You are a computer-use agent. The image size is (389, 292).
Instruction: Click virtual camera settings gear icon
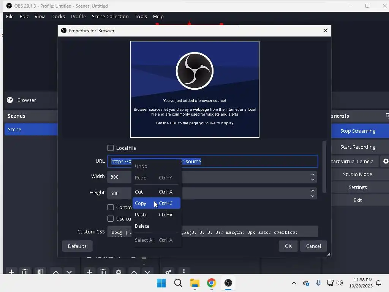(x=386, y=161)
